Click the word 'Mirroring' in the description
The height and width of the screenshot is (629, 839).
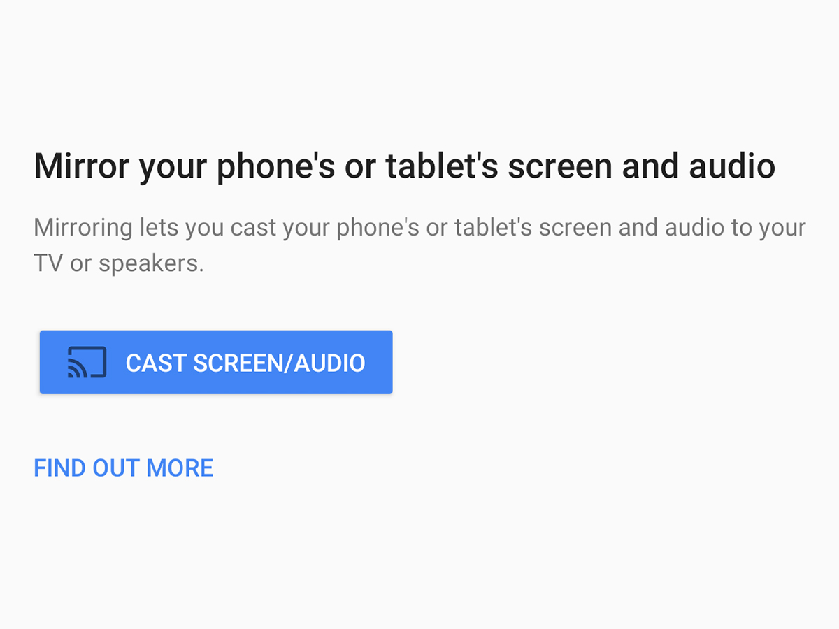[x=83, y=229]
